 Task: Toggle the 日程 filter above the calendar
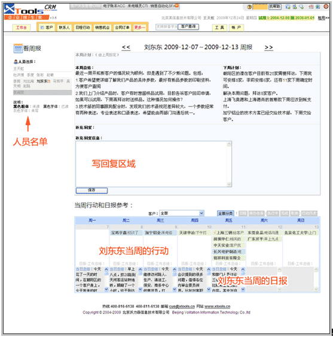click(x=243, y=214)
